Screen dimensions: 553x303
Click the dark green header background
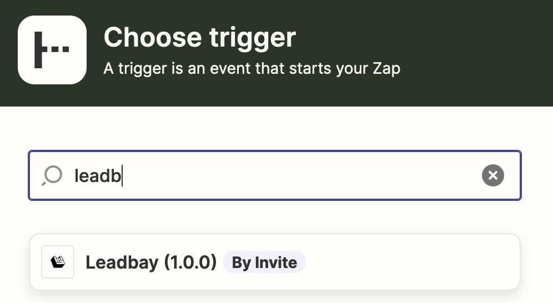472,53
